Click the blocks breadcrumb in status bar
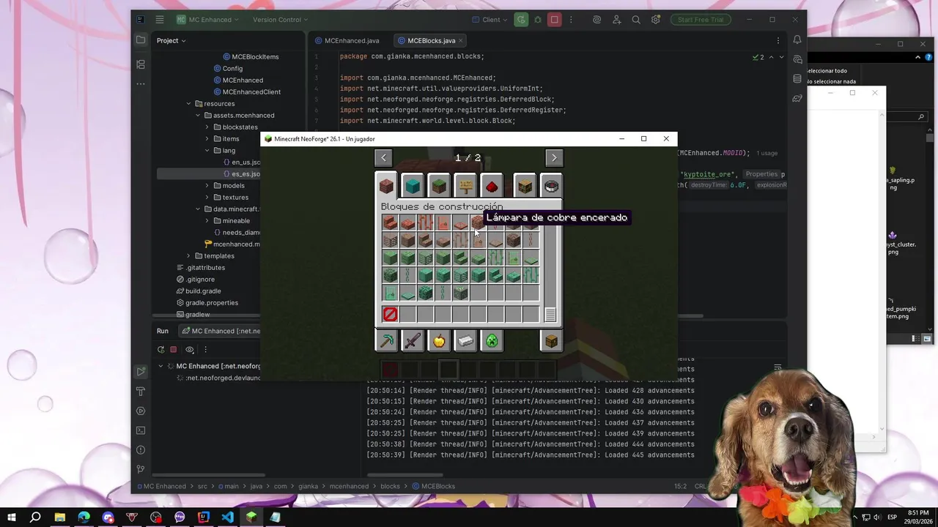 [390, 486]
